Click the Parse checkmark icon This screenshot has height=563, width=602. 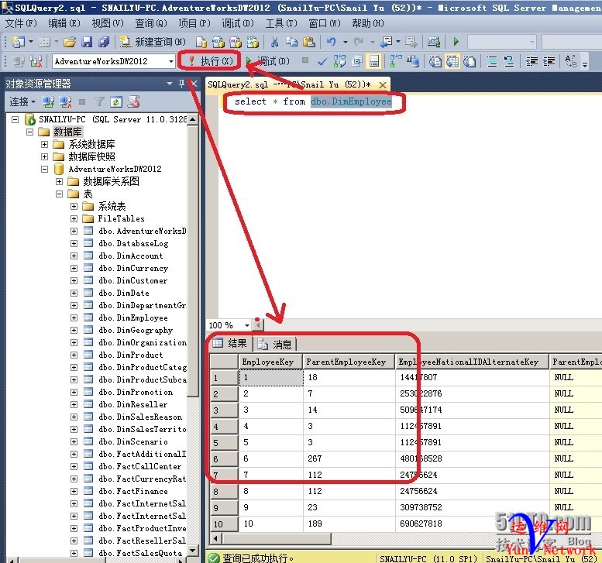point(322,61)
